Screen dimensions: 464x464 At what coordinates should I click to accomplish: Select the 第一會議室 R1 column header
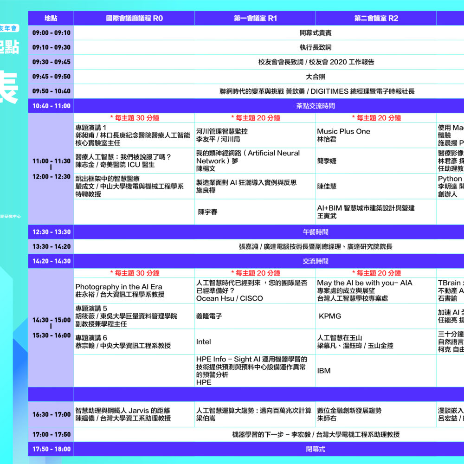tap(255, 19)
